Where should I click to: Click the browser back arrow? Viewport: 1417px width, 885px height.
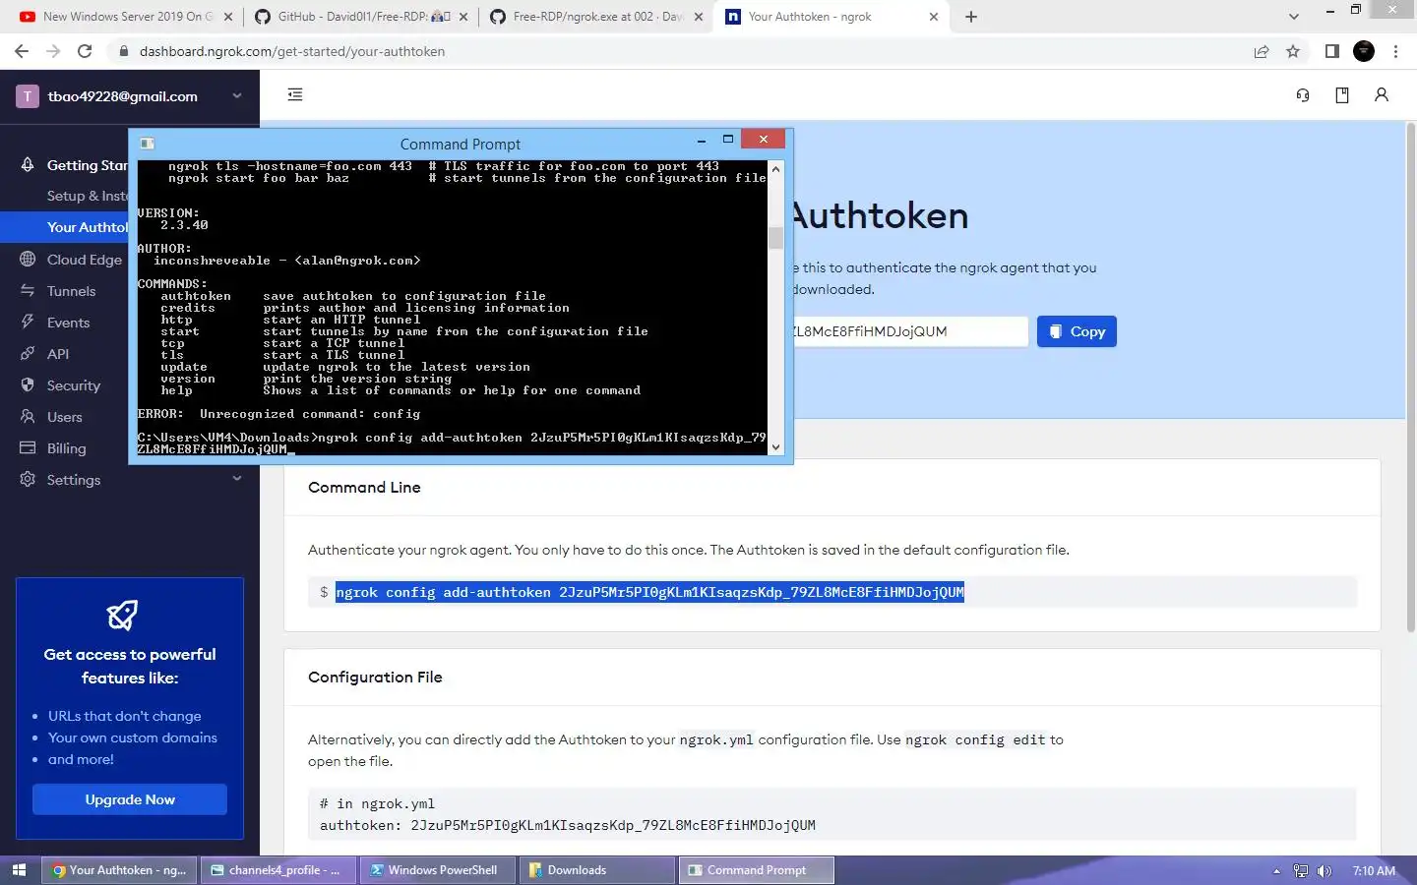22,51
